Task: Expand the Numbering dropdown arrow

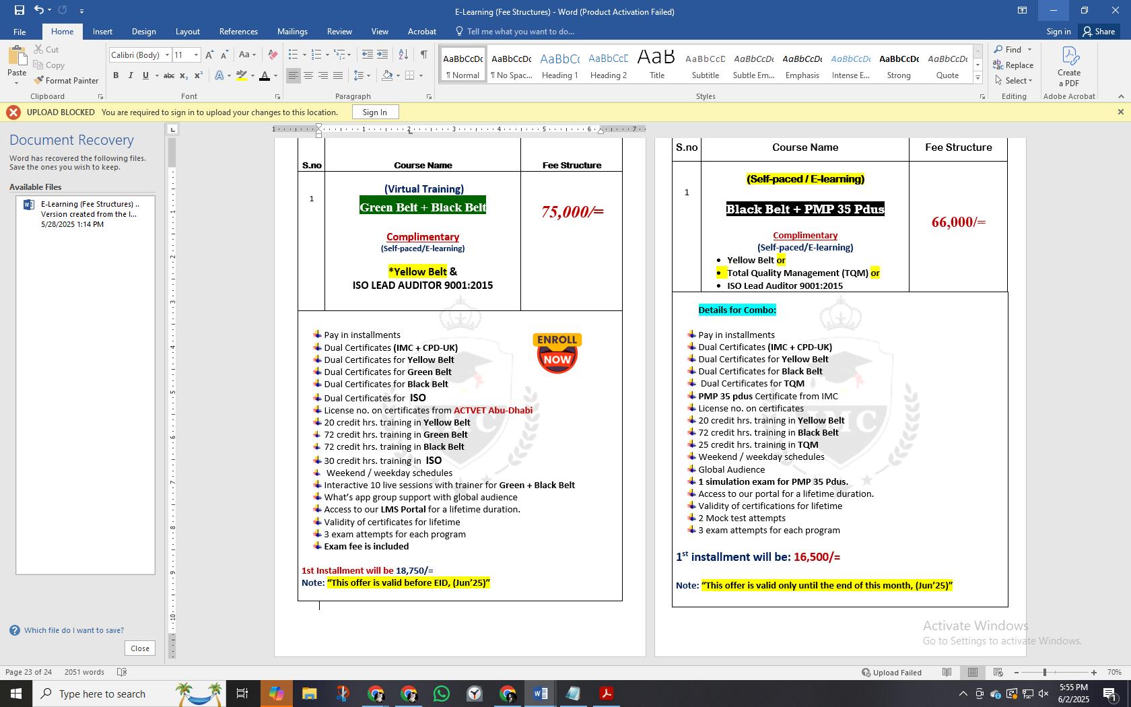Action: coord(327,55)
